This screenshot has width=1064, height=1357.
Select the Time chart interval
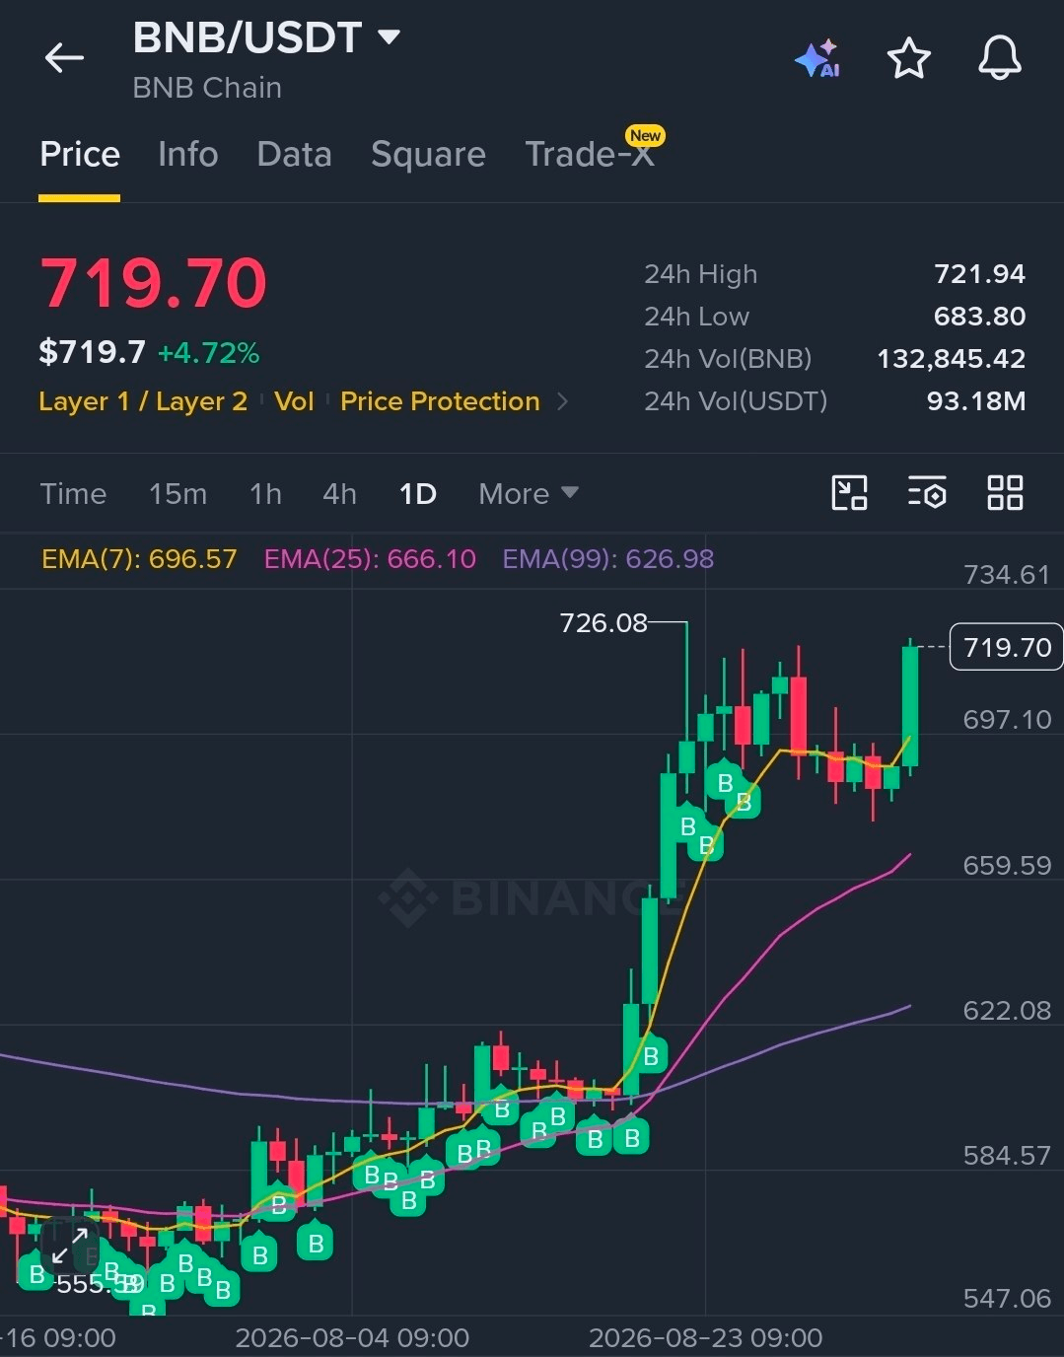73,493
